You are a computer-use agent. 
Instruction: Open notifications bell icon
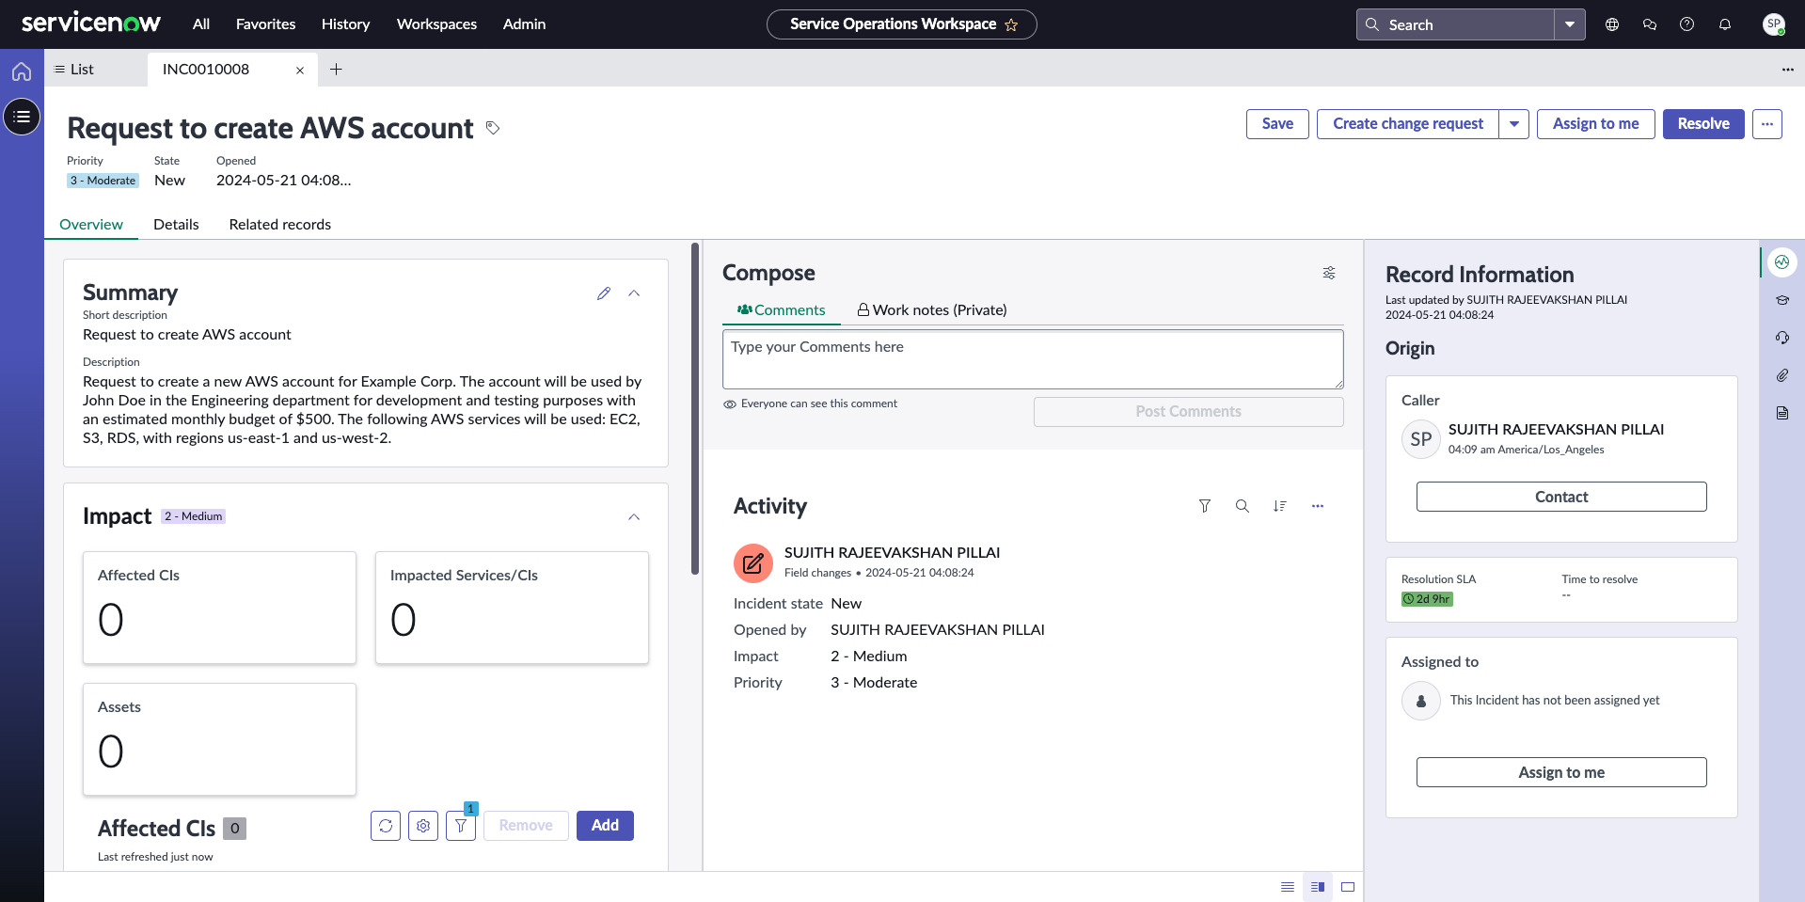(1725, 24)
